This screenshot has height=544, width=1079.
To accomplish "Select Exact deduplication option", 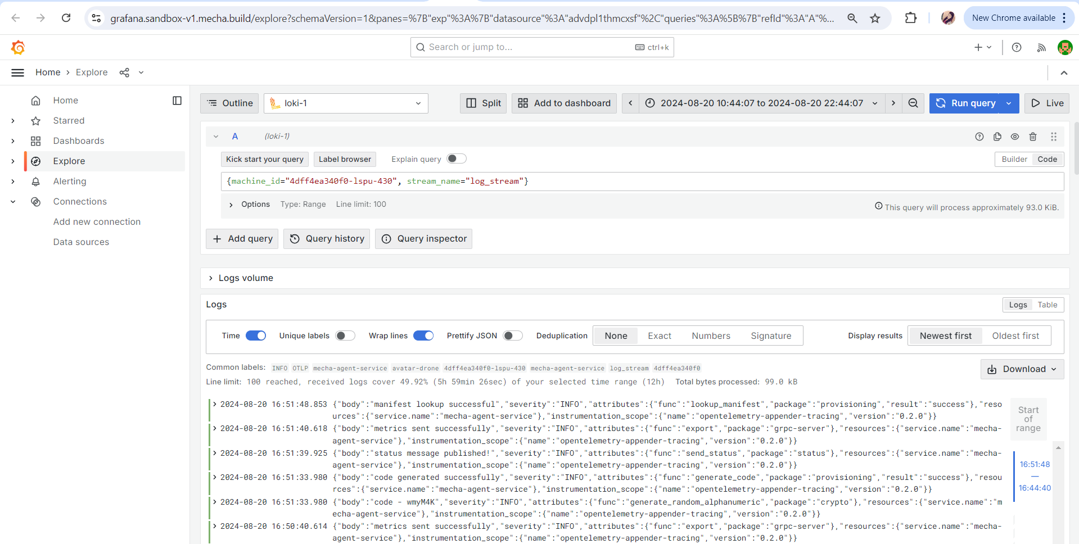I will [x=660, y=336].
